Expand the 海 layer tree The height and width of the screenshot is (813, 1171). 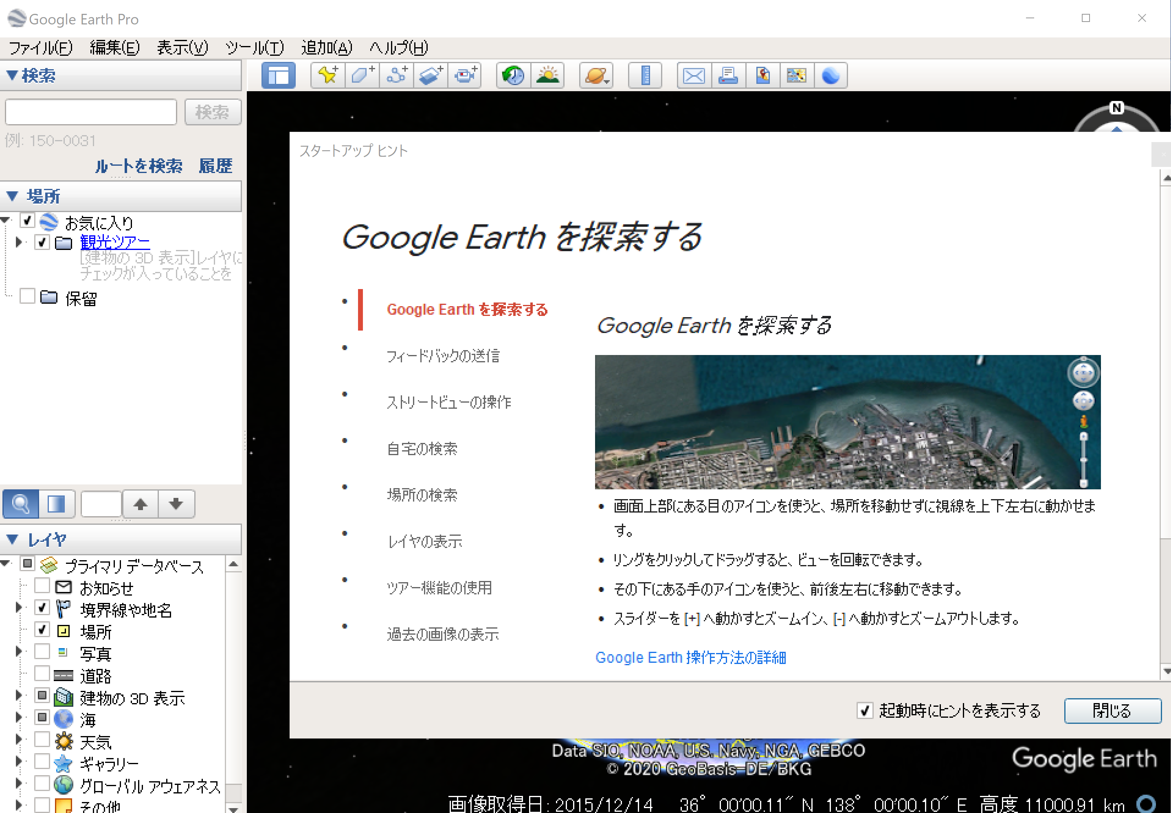pyautogui.click(x=19, y=717)
